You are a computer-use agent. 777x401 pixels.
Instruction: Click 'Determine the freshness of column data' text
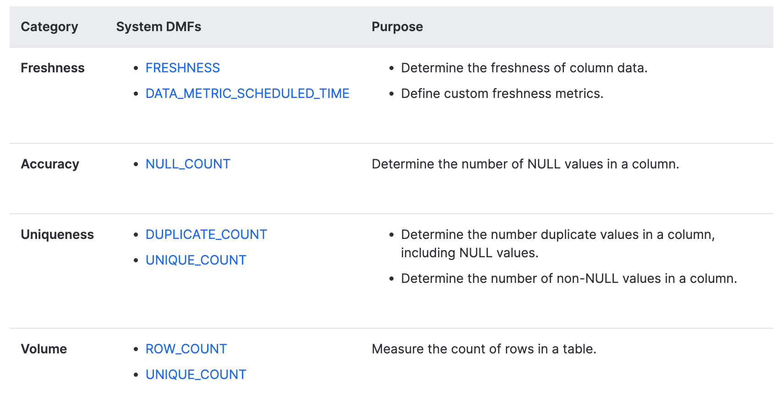point(524,68)
